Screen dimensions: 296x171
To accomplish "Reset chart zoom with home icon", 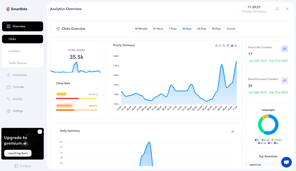I will pos(232,46).
